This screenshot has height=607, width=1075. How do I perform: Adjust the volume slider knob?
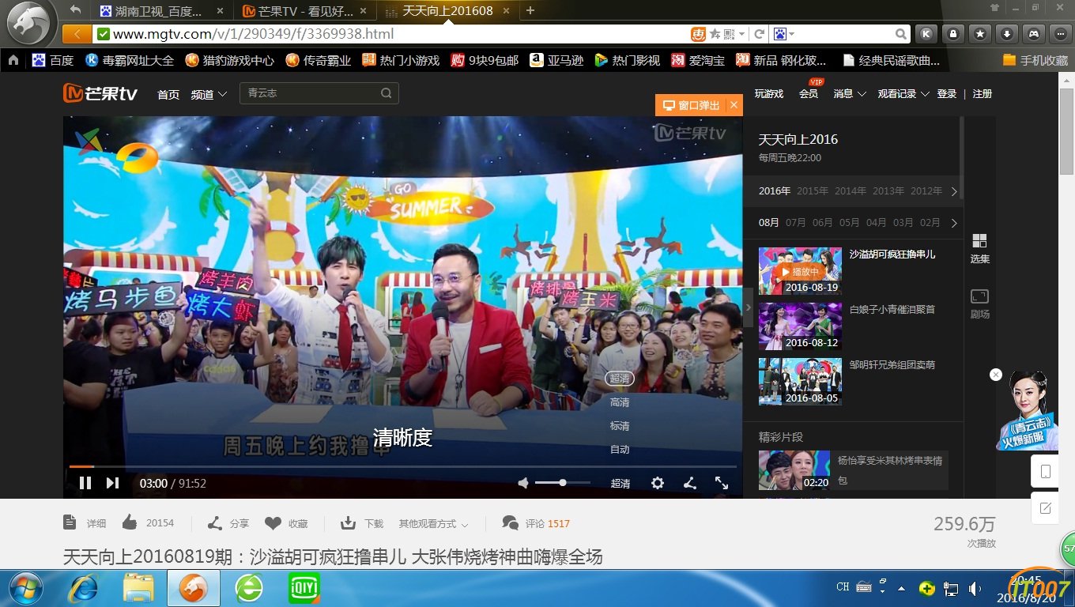point(563,482)
